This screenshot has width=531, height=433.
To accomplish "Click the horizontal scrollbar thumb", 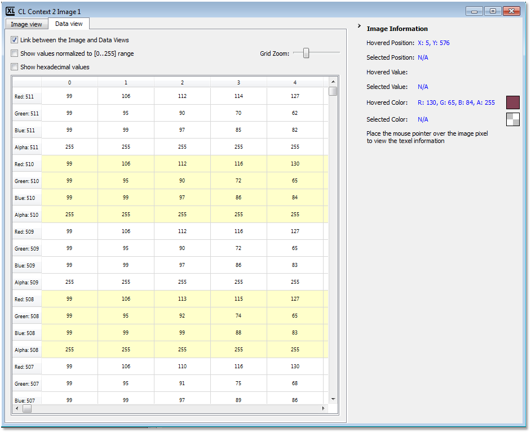I will [27, 409].
